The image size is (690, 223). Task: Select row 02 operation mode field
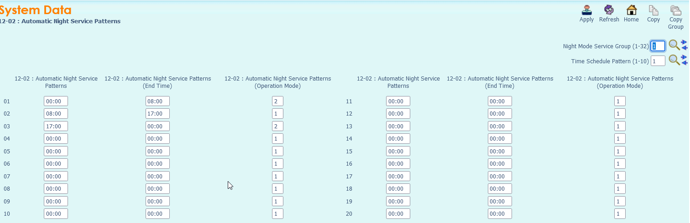[x=277, y=113]
